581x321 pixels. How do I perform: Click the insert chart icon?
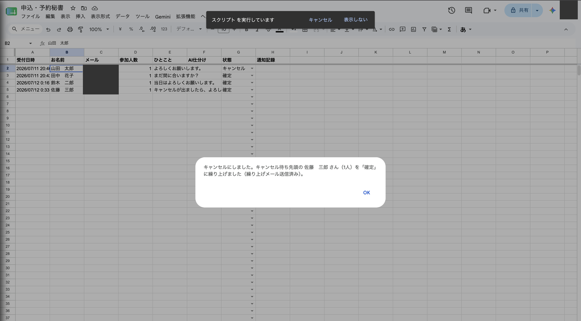tap(413, 30)
